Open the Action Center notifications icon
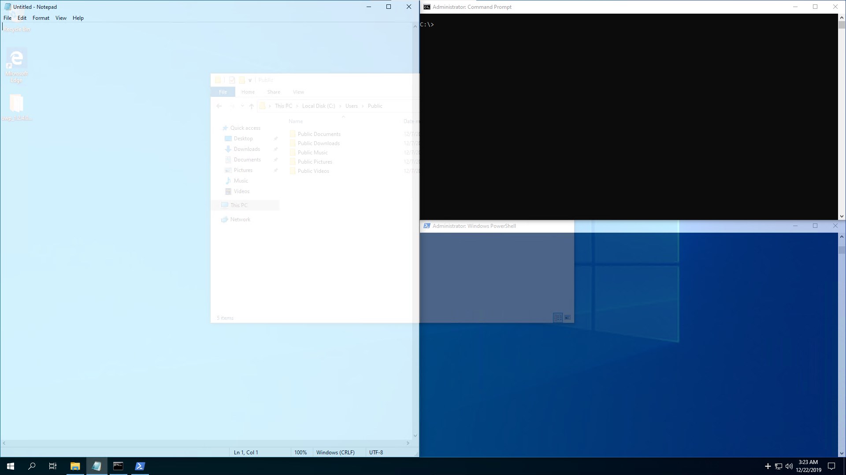The image size is (846, 475). [x=831, y=466]
